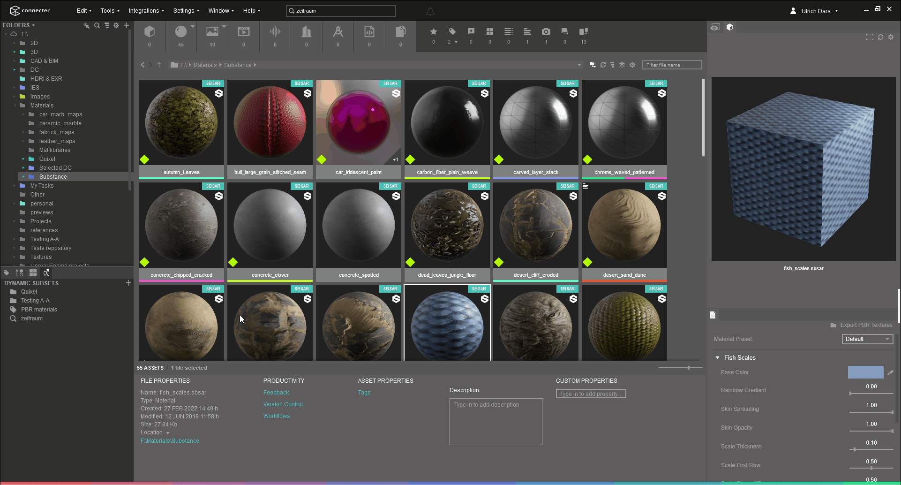Open the Edit menu
Screen dimensions: 901x485
[x=84, y=11]
